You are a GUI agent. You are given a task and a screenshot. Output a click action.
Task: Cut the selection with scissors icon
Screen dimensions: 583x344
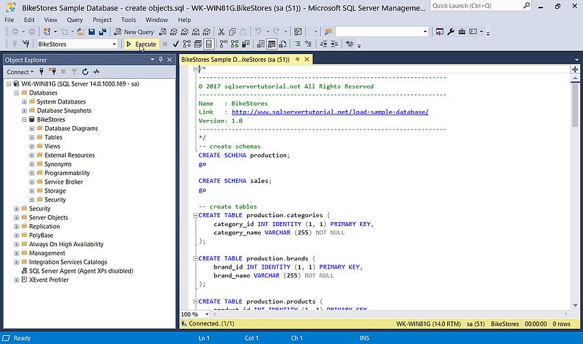pos(222,32)
